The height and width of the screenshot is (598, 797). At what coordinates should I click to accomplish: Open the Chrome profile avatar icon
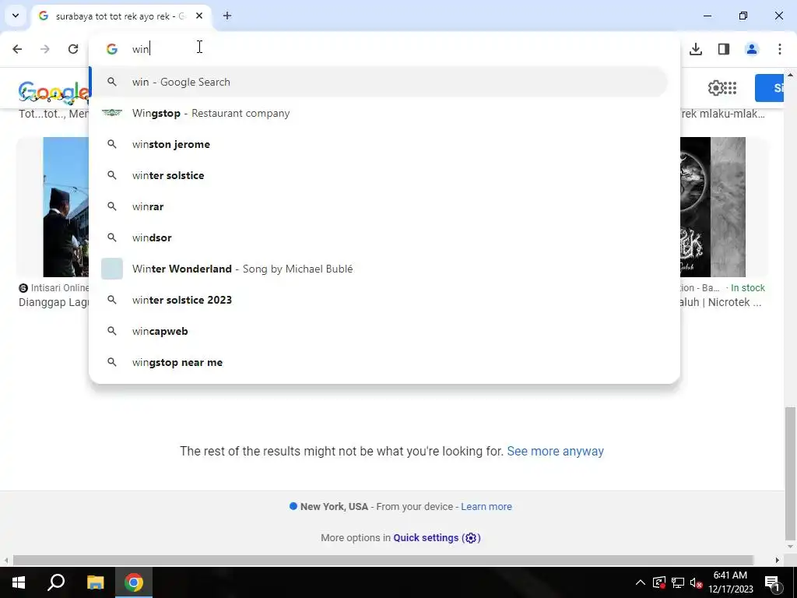pyautogui.click(x=752, y=49)
